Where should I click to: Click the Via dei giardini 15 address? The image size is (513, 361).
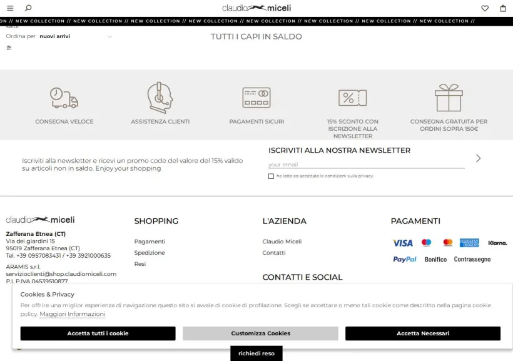coord(31,242)
